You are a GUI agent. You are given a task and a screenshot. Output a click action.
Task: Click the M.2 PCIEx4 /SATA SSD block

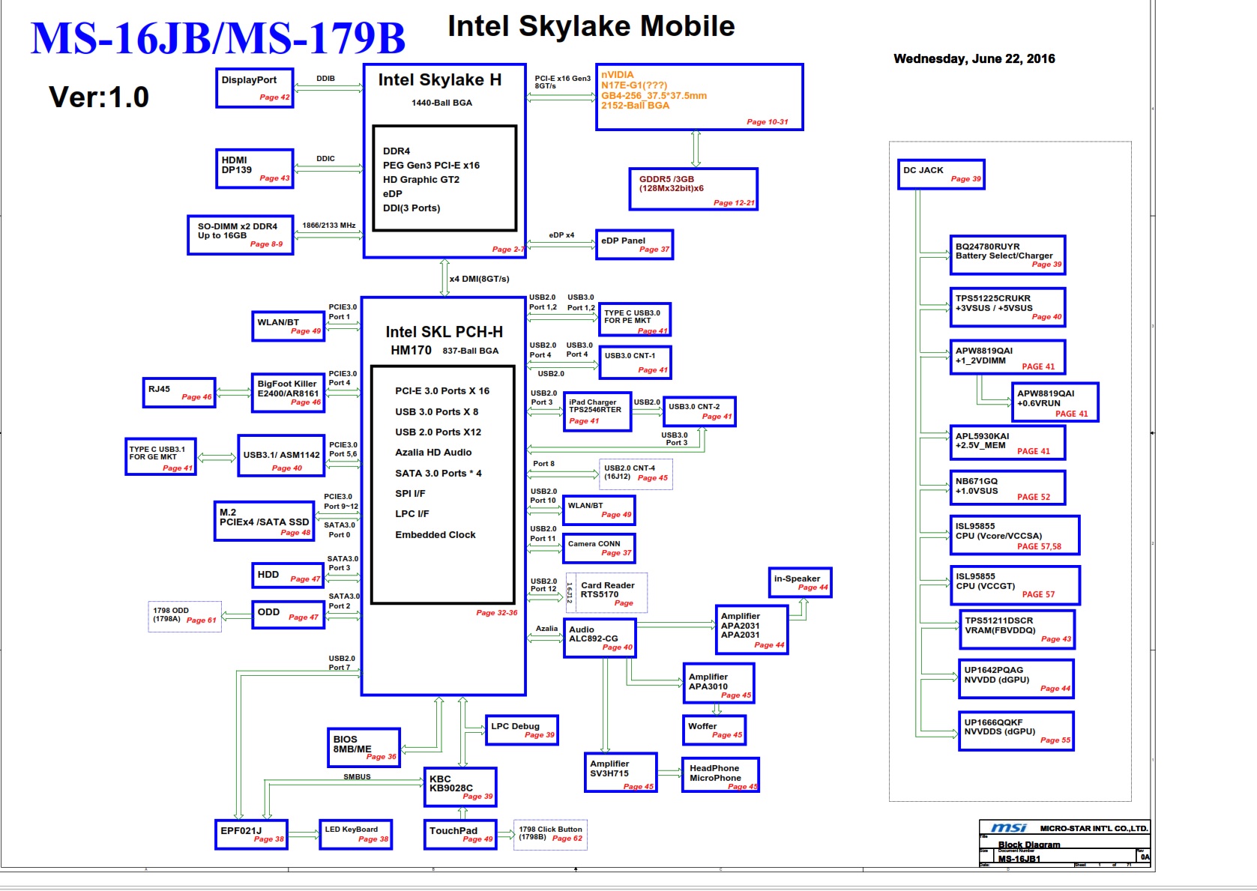[264, 521]
